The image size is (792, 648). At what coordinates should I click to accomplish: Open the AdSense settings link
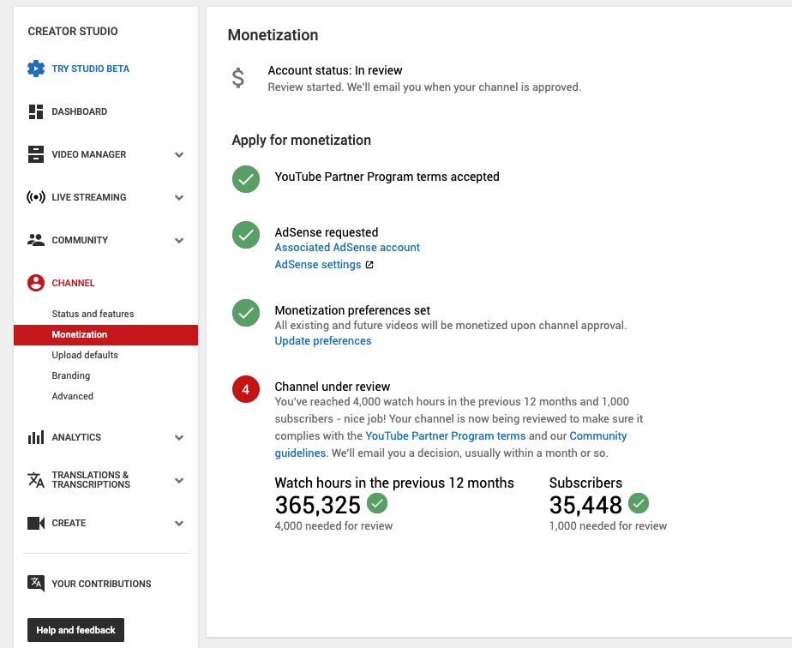tap(318, 265)
